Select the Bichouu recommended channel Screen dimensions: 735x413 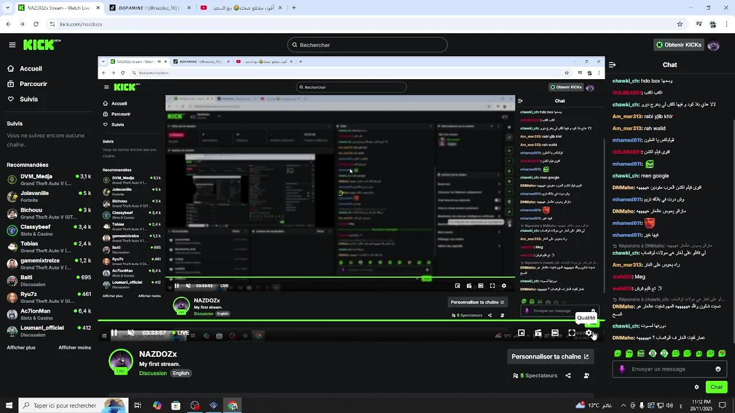point(49,213)
